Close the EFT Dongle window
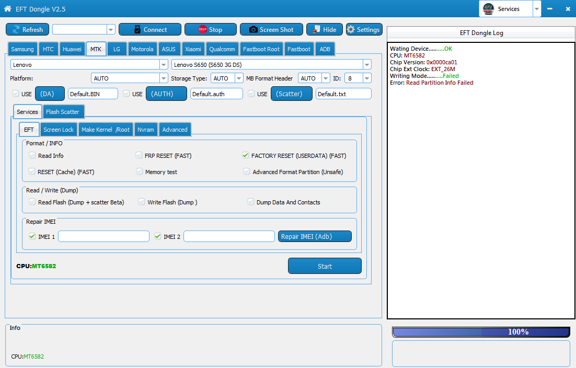The width and height of the screenshot is (576, 368). click(568, 9)
